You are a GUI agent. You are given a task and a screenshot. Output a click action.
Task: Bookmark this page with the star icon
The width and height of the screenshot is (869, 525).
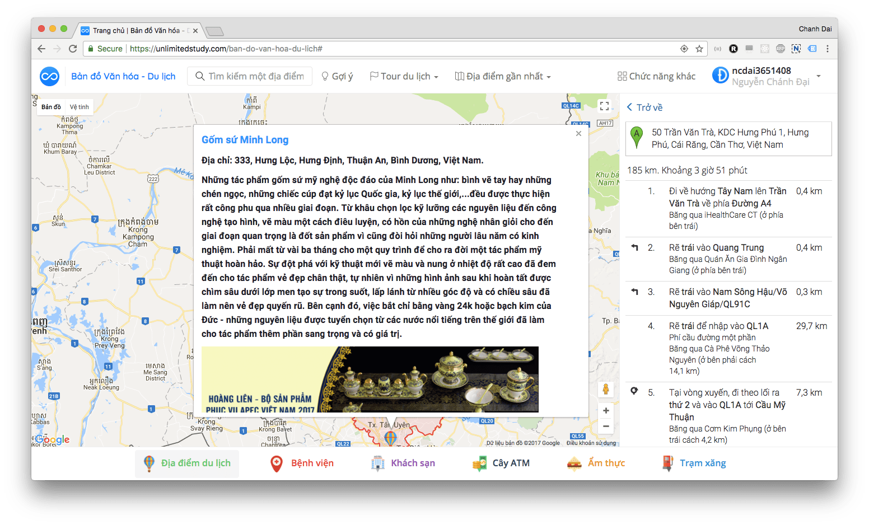tap(699, 49)
